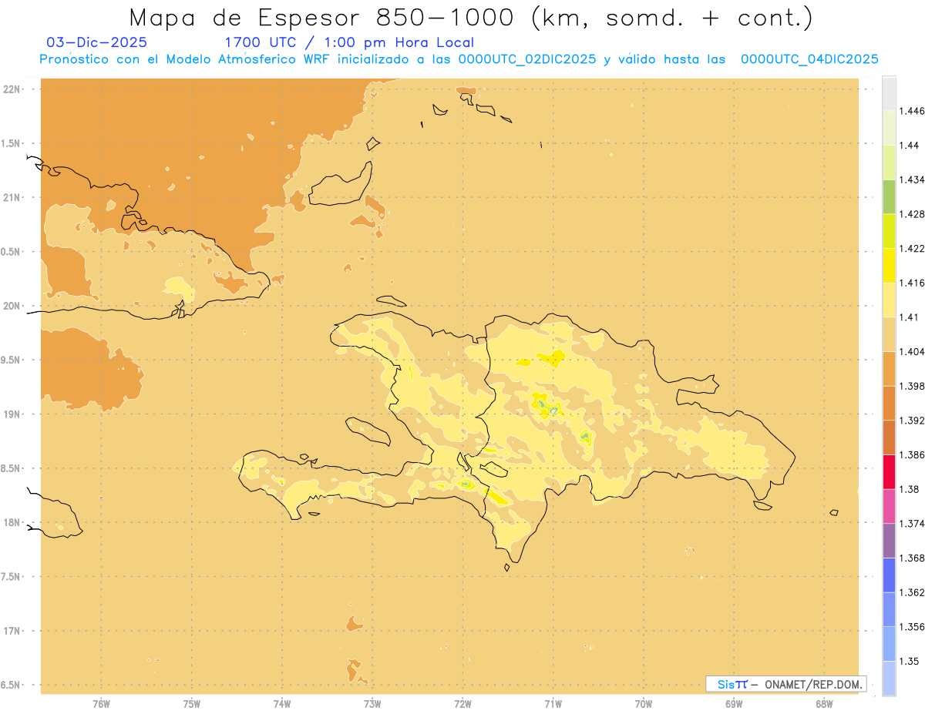Click the "69W" longitude label

(734, 704)
